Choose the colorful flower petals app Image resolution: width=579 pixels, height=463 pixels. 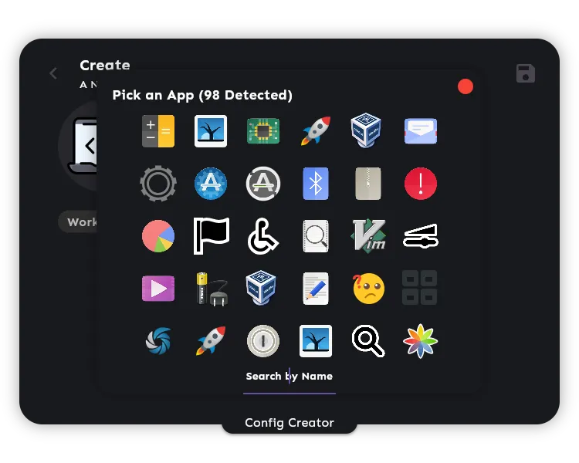coord(420,341)
